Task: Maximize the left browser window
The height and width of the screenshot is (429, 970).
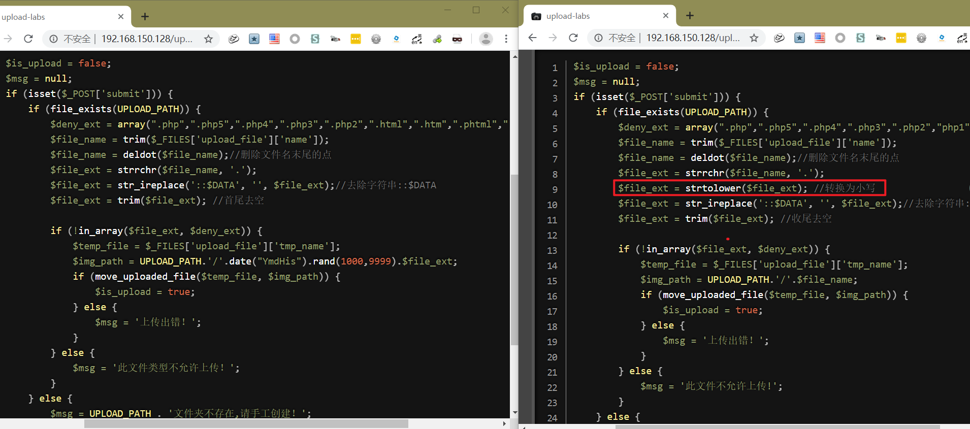Action: click(476, 10)
